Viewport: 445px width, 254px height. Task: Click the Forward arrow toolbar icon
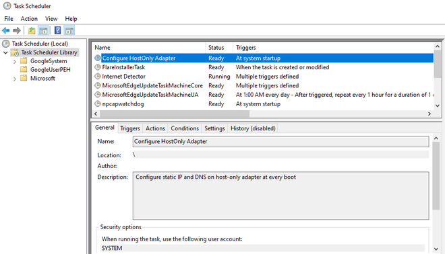tap(17, 30)
